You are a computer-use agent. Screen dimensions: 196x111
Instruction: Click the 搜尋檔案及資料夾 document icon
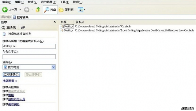point(4,34)
